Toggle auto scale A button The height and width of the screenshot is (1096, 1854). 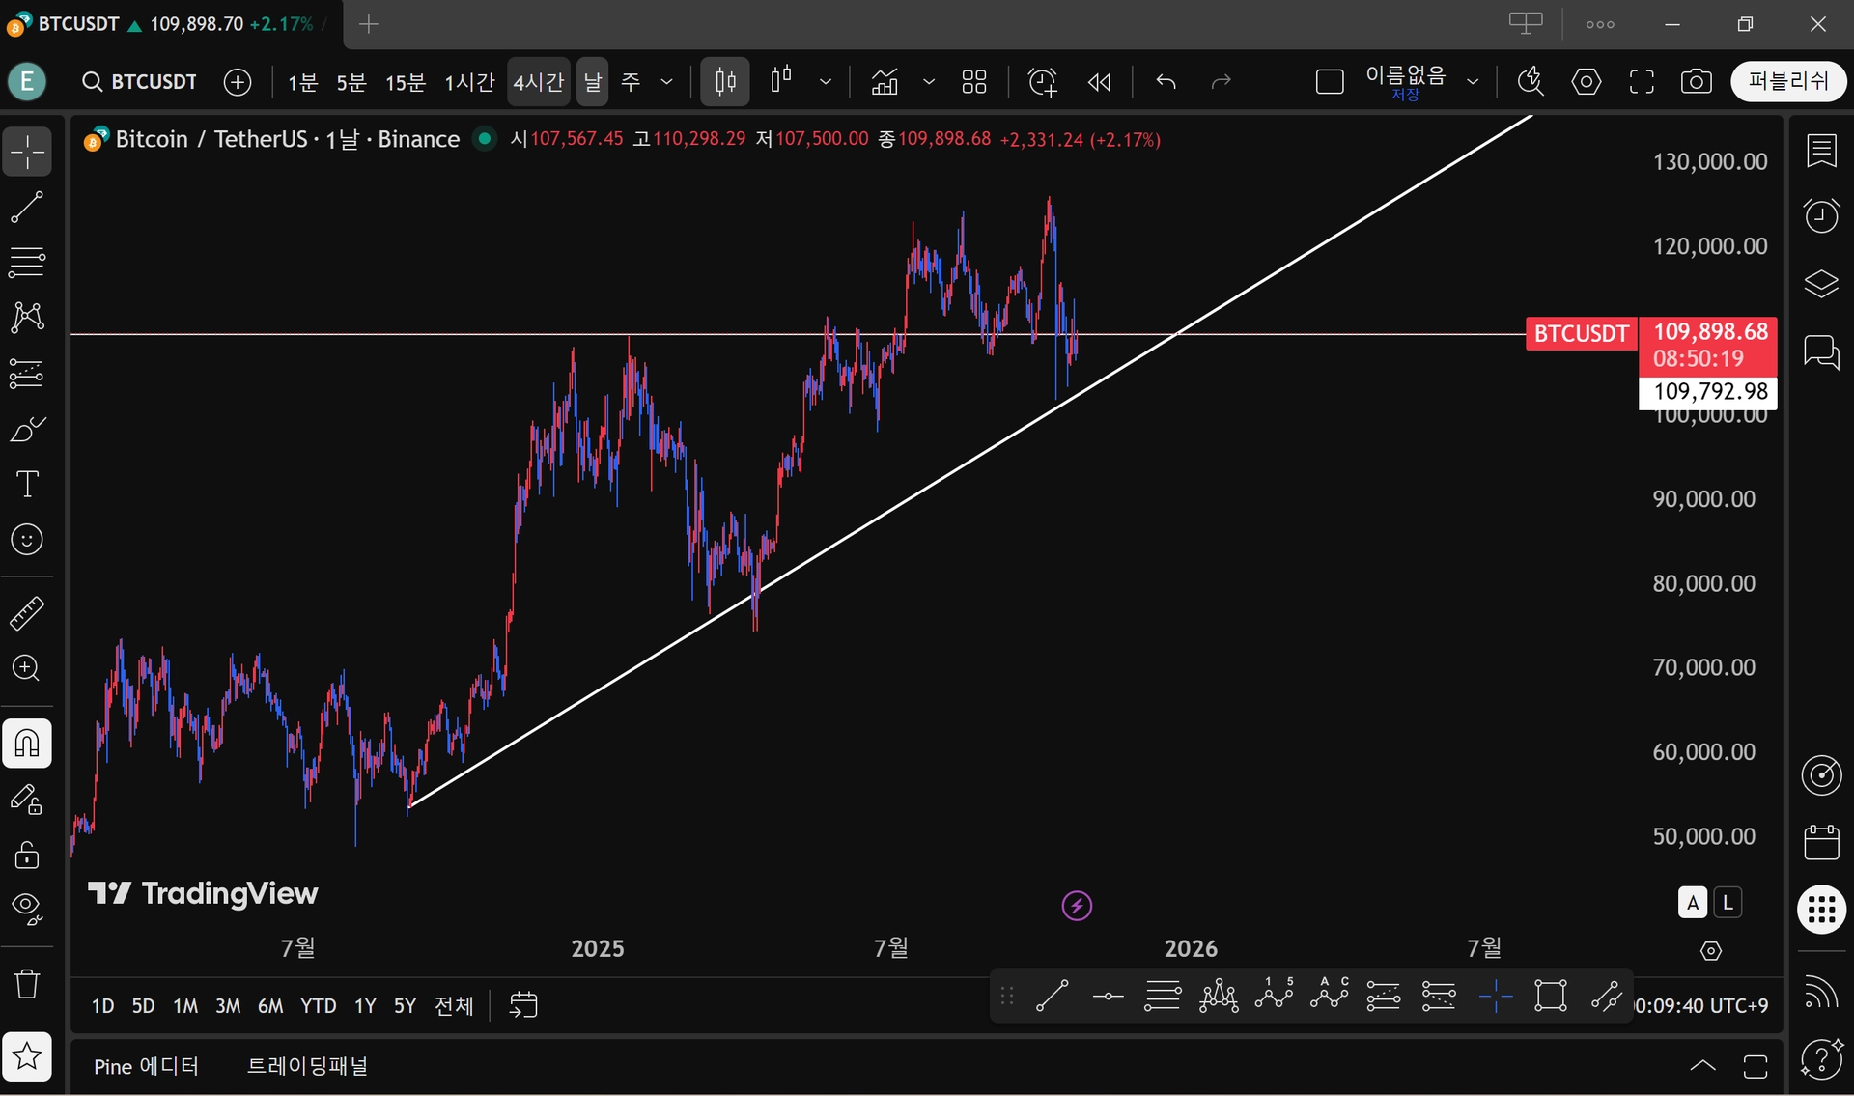pyautogui.click(x=1692, y=903)
